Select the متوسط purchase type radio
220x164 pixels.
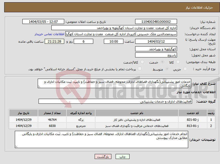[x=167, y=69]
